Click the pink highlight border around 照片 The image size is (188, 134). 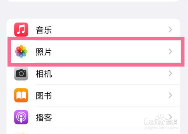tap(96, 39)
